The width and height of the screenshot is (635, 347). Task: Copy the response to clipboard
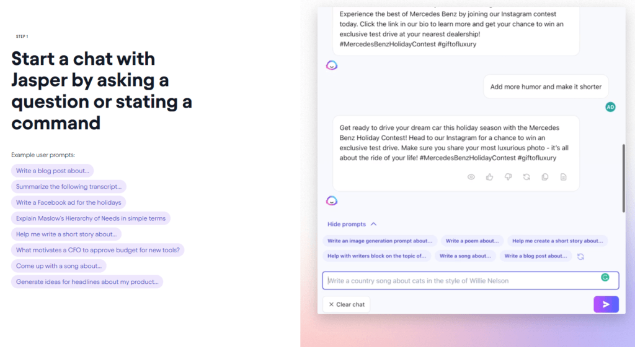545,177
